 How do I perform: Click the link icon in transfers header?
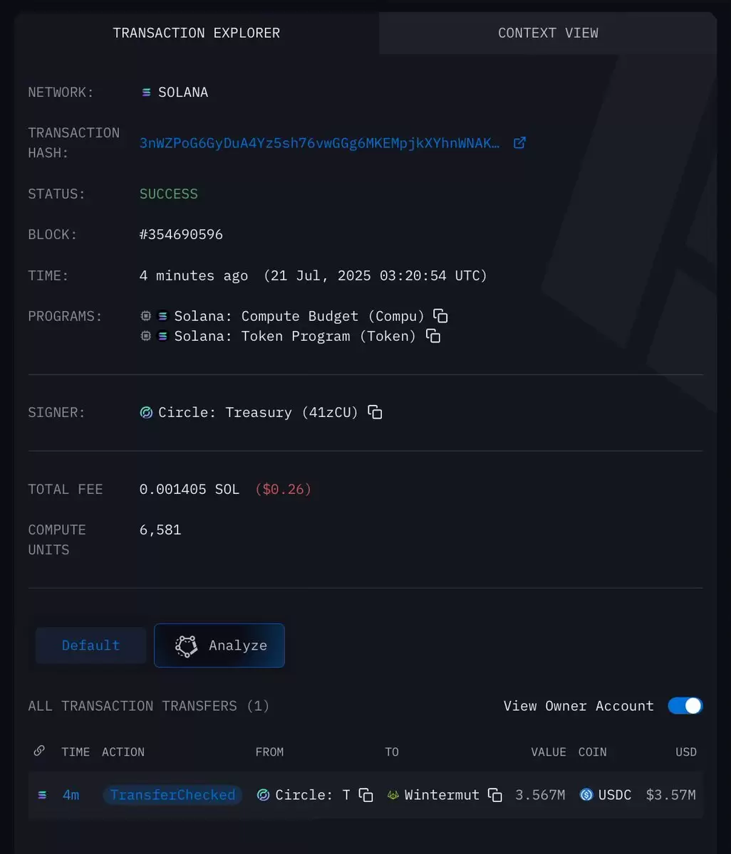pyautogui.click(x=39, y=751)
